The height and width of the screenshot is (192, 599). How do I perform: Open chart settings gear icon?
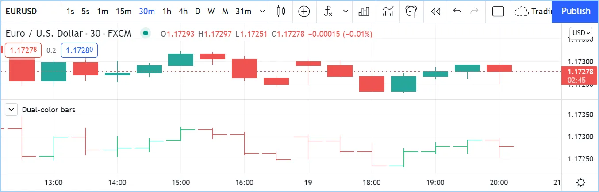[x=581, y=182]
